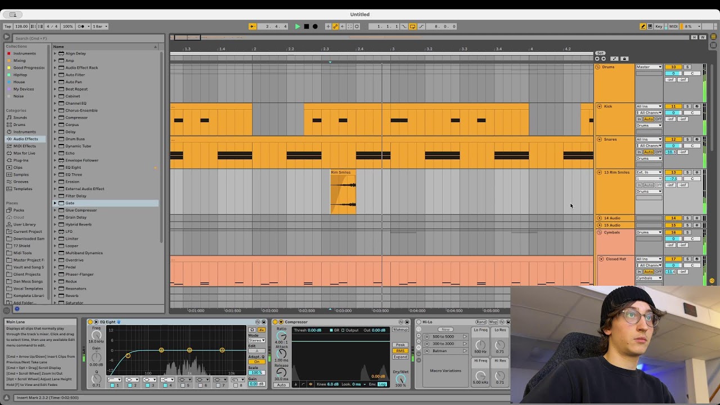Enable Key Map Mode

pos(659,26)
